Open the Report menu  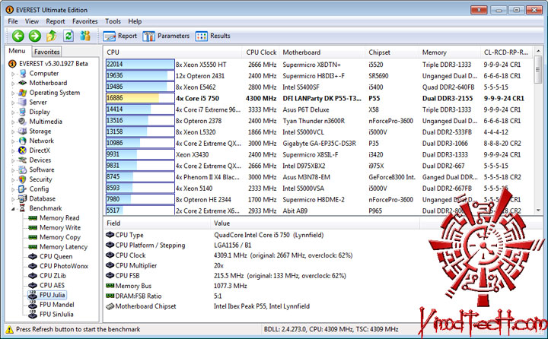coord(56,21)
